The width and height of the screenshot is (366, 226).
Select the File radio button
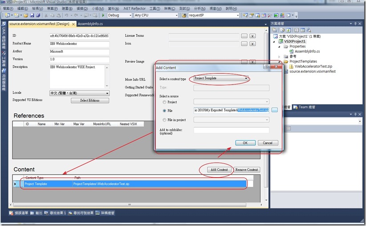click(x=164, y=110)
